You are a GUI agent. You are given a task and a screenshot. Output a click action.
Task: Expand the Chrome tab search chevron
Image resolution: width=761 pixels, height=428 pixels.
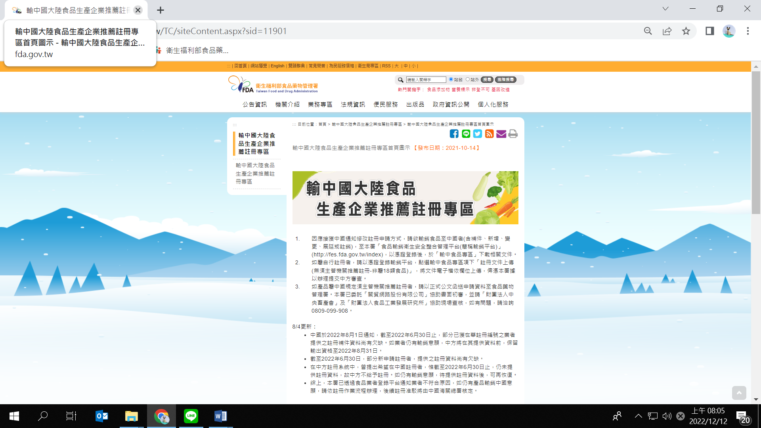(x=665, y=9)
